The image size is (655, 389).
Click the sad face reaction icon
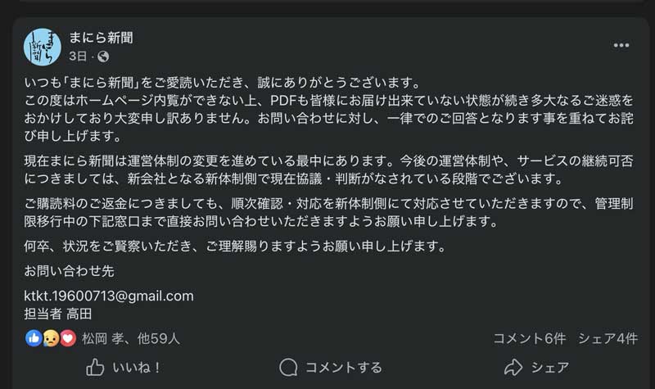[x=51, y=337]
